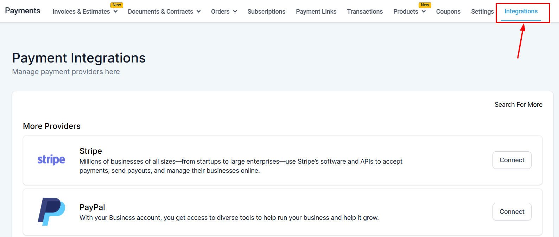The height and width of the screenshot is (237, 559).
Task: Click the Stripe provider name
Action: [x=91, y=151]
